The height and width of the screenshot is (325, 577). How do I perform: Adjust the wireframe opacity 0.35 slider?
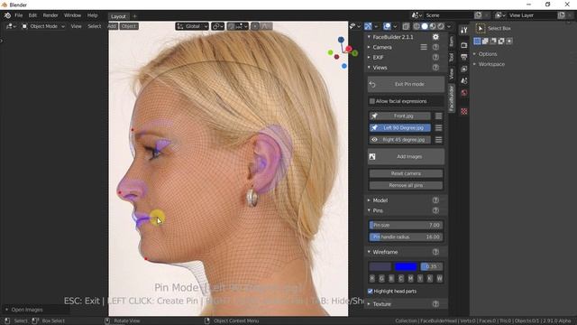[x=432, y=266]
